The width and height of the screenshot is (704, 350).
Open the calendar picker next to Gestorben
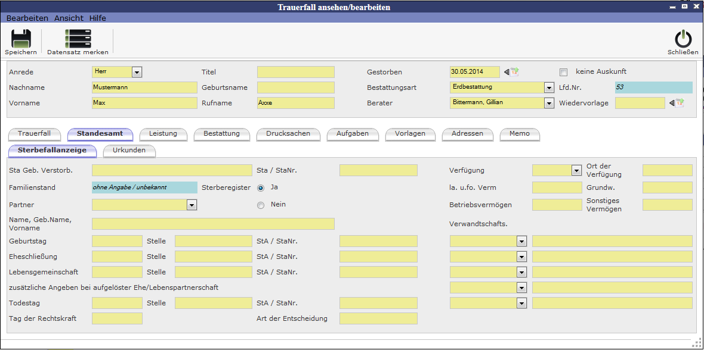coord(511,72)
